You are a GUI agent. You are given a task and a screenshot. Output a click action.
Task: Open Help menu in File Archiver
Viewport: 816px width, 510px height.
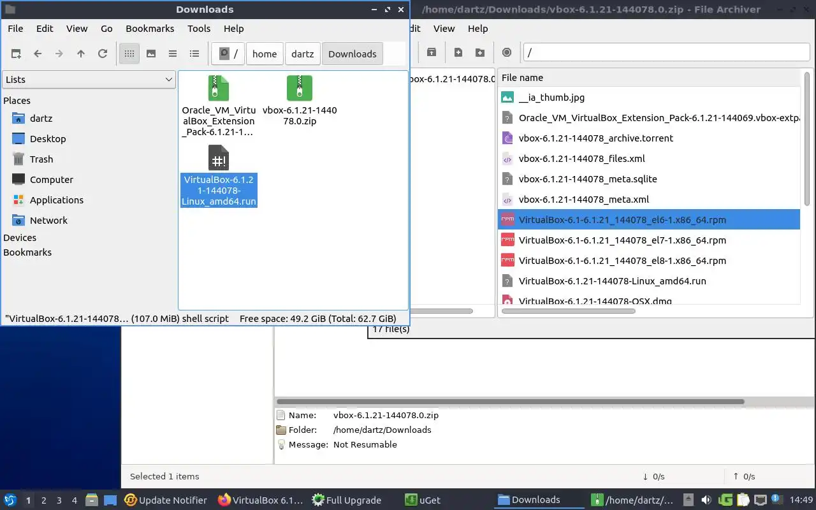pos(478,28)
